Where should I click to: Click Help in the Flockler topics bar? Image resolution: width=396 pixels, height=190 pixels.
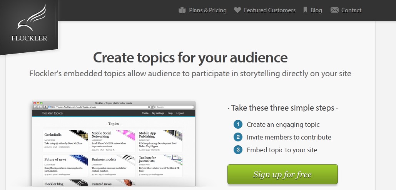pyautogui.click(x=170, y=113)
